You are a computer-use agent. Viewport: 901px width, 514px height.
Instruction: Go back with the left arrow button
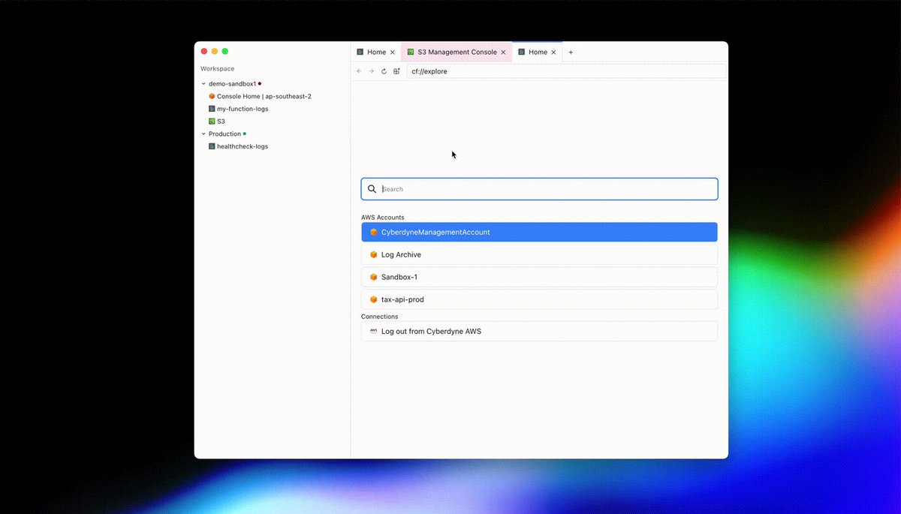click(359, 71)
